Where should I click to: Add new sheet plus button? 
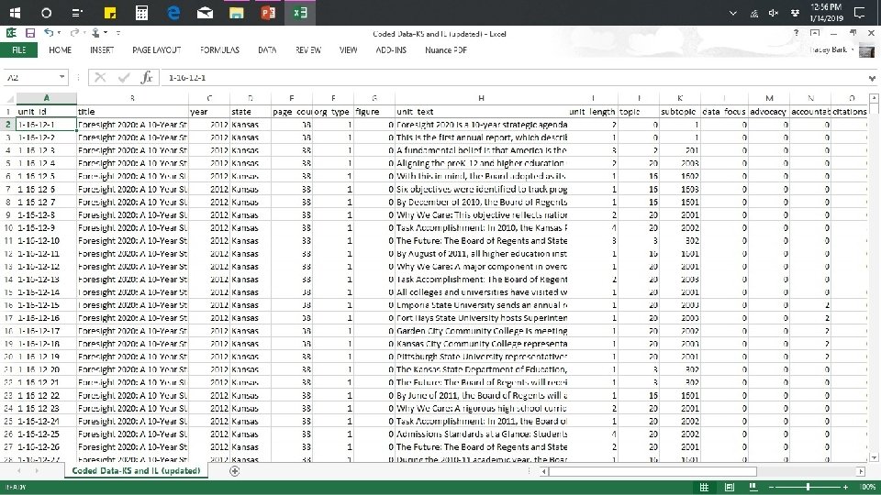[x=235, y=471]
